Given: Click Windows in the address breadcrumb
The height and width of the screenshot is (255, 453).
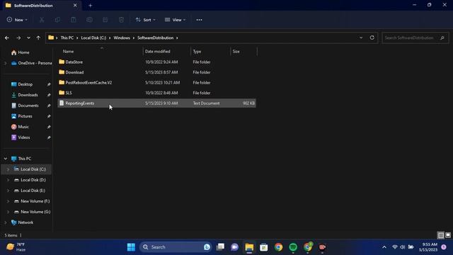Looking at the screenshot, I should pyautogui.click(x=122, y=38).
